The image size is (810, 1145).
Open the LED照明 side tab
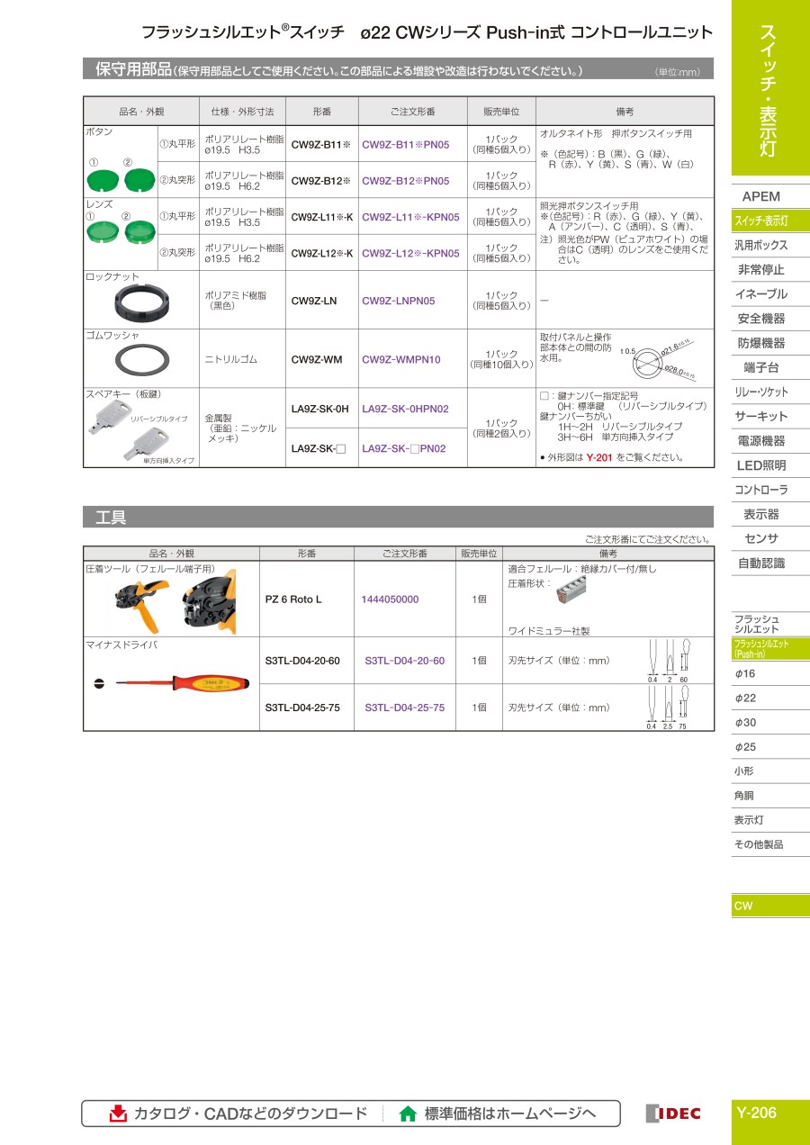tap(760, 465)
